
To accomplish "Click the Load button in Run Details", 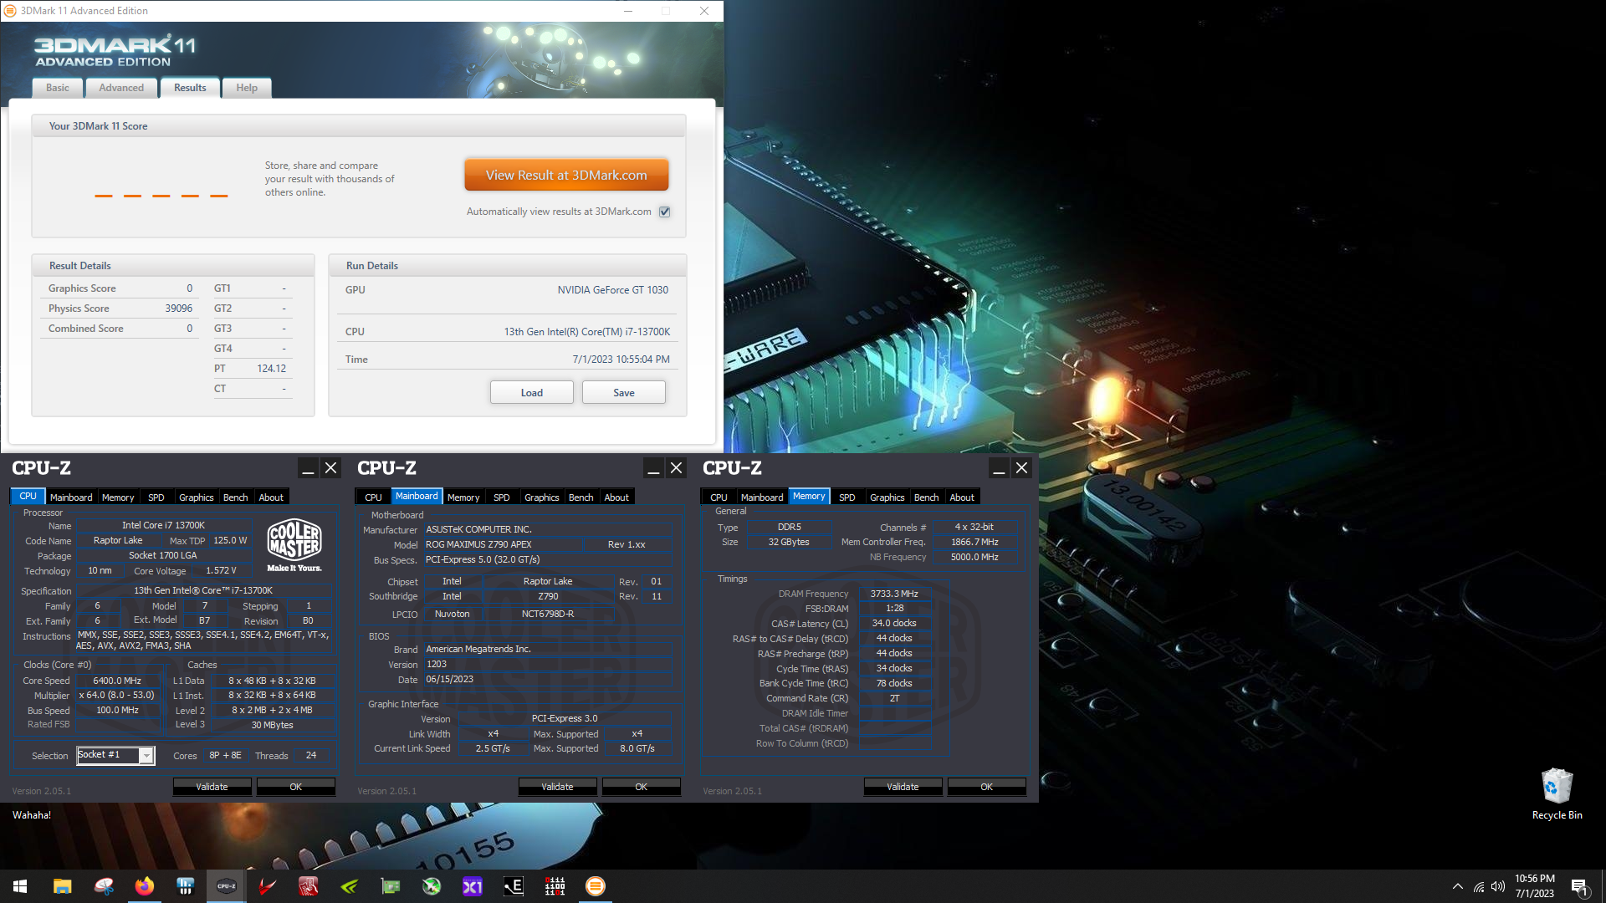I will click(532, 392).
